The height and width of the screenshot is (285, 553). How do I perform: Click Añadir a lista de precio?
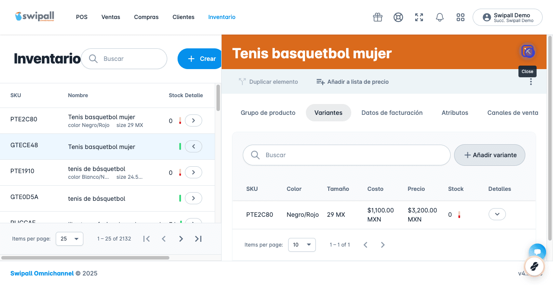[353, 82]
